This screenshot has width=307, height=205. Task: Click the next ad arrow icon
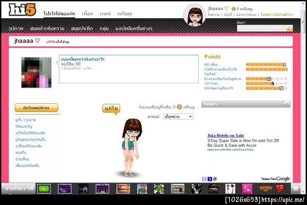point(210,179)
